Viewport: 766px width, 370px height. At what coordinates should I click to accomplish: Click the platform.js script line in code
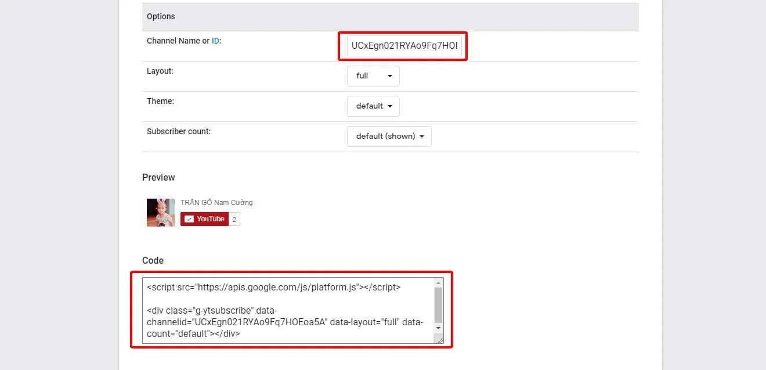[x=273, y=287]
